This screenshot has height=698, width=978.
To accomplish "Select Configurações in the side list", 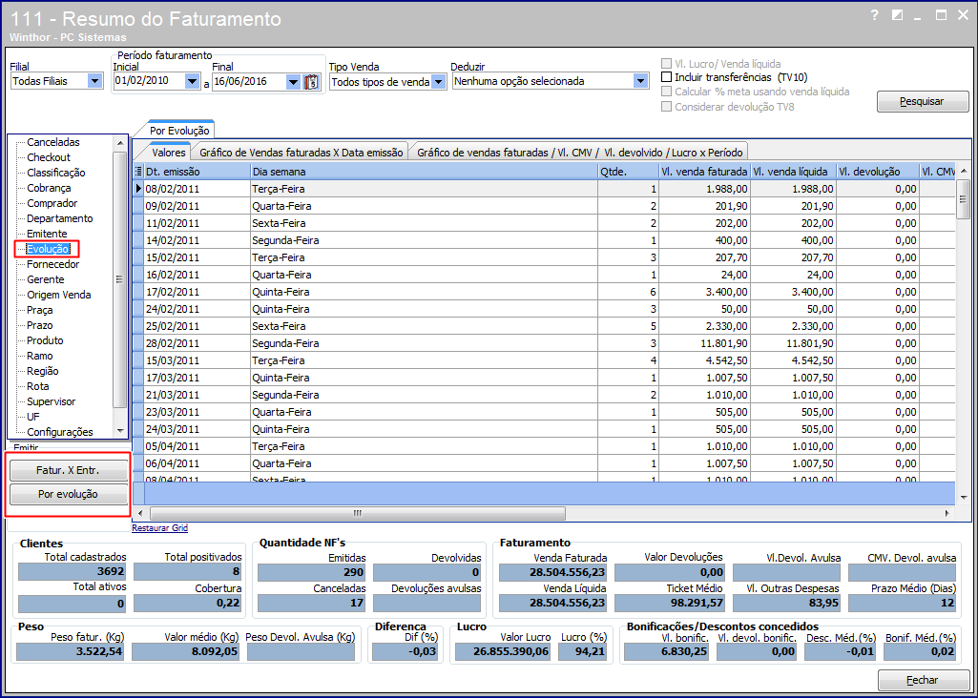I will [60, 432].
